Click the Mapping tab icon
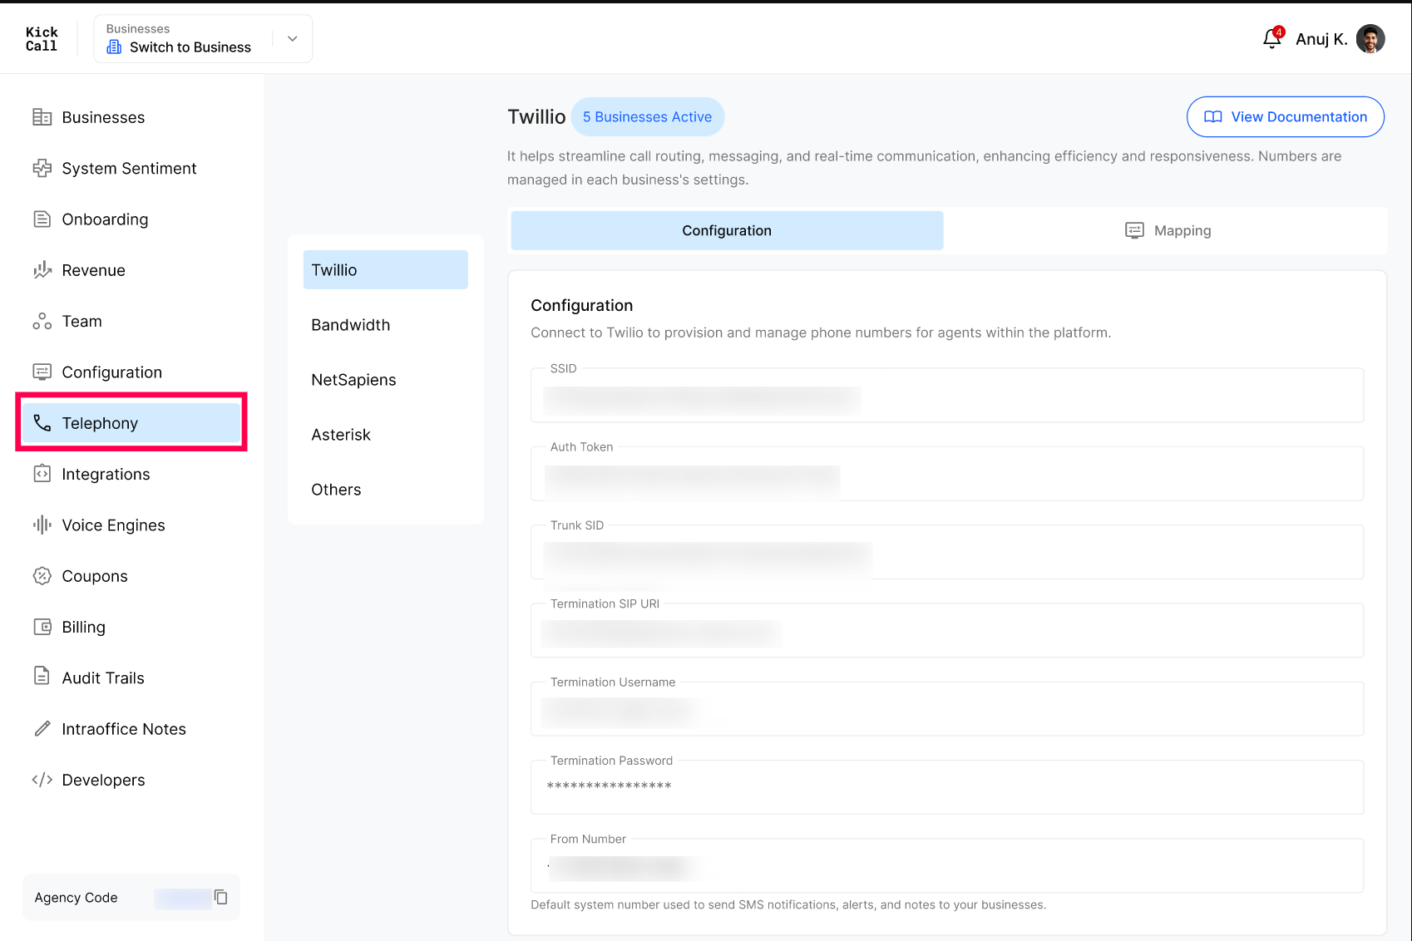Image resolution: width=1412 pixels, height=941 pixels. [1134, 230]
